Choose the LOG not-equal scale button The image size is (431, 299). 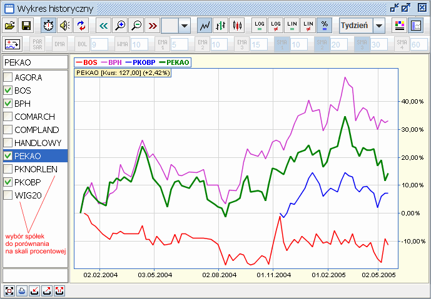[x=276, y=26]
